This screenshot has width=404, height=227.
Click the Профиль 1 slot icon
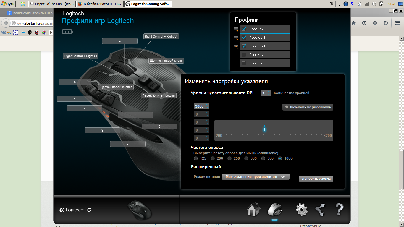pos(236,46)
